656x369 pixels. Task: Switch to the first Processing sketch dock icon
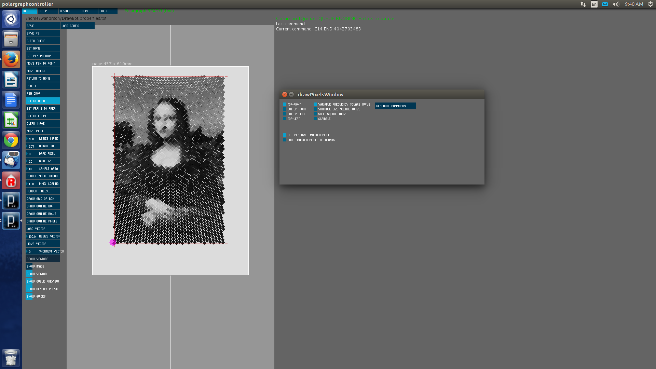pyautogui.click(x=11, y=201)
